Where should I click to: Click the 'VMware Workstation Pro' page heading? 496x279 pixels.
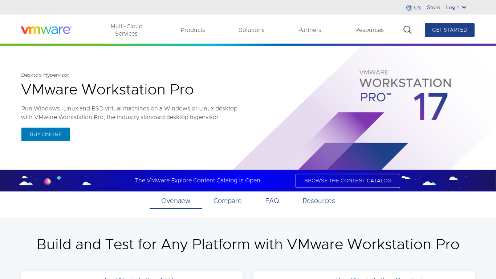107,89
